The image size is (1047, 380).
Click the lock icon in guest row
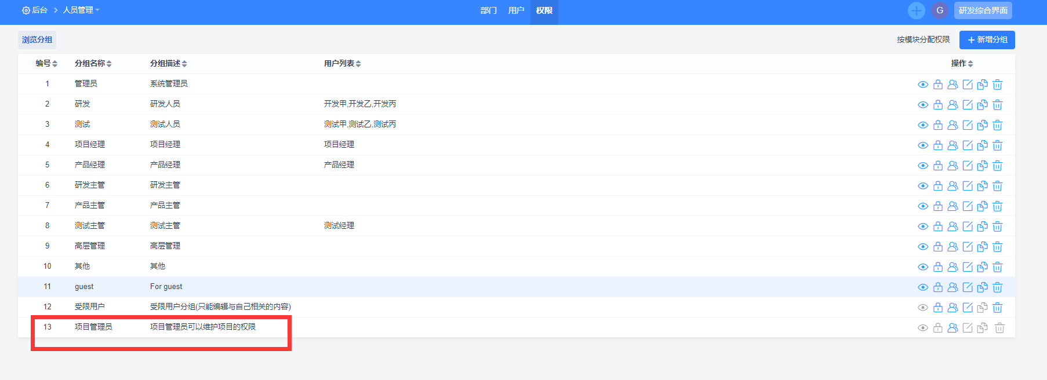(x=938, y=287)
